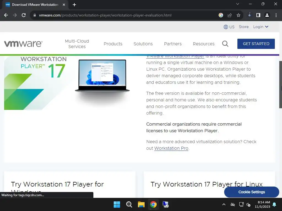Expand the Login dropdown
The height and width of the screenshot is (211, 282).
pos(261,27)
